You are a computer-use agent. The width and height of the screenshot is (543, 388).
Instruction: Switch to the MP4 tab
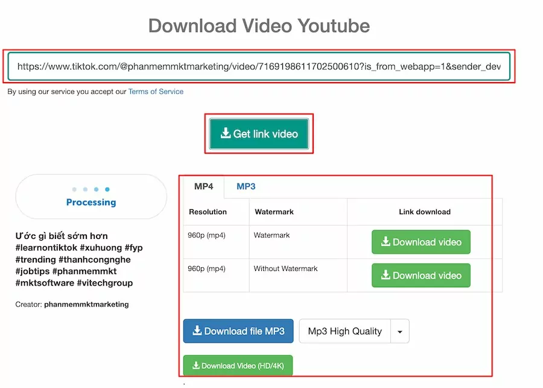click(x=204, y=186)
